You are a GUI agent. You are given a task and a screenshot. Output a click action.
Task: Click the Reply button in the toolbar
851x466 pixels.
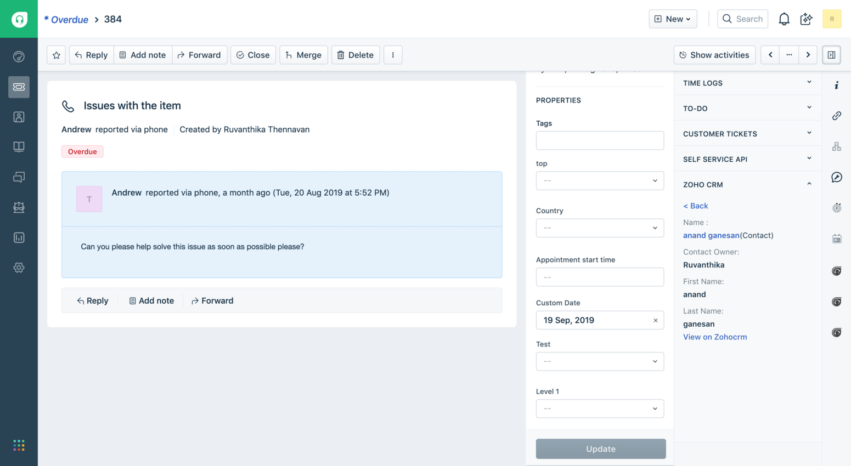91,55
